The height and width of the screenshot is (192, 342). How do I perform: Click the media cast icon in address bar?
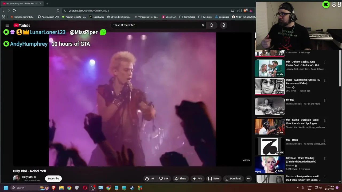pyautogui.click(x=232, y=11)
